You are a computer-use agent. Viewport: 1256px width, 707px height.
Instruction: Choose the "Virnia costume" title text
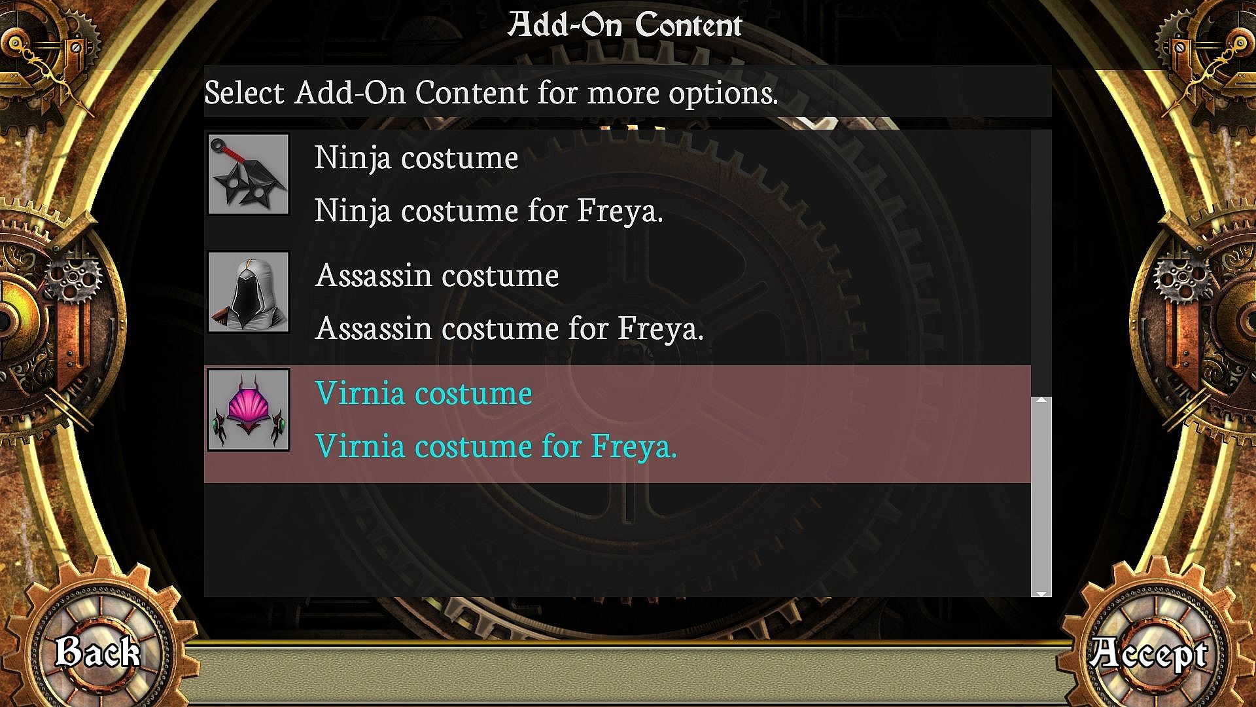pyautogui.click(x=423, y=393)
